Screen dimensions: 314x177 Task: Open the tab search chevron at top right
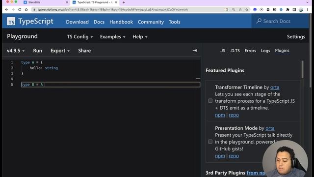point(308,2)
